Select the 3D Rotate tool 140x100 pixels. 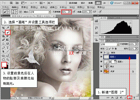click(3, 56)
